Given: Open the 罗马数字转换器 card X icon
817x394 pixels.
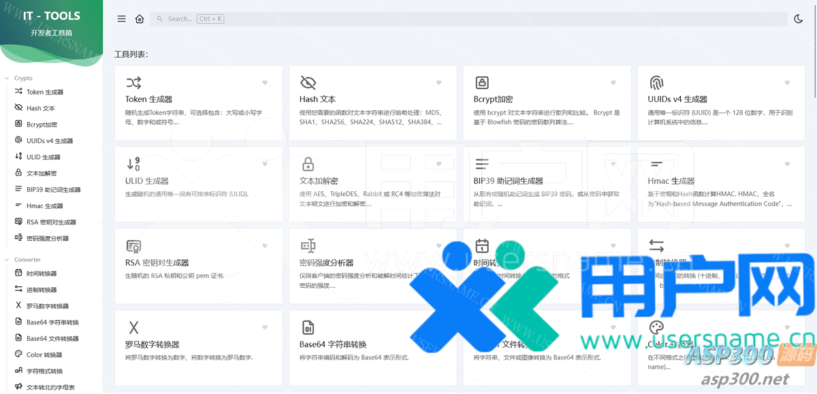Looking at the screenshot, I should point(133,327).
